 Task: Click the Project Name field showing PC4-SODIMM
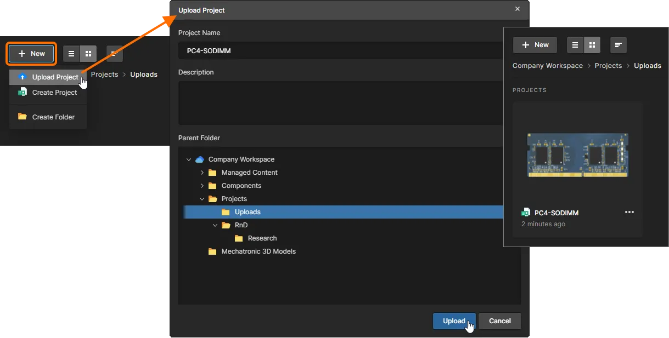pos(341,51)
